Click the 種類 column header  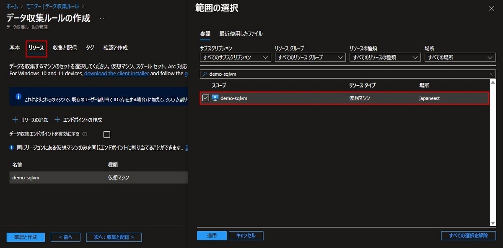pos(113,165)
